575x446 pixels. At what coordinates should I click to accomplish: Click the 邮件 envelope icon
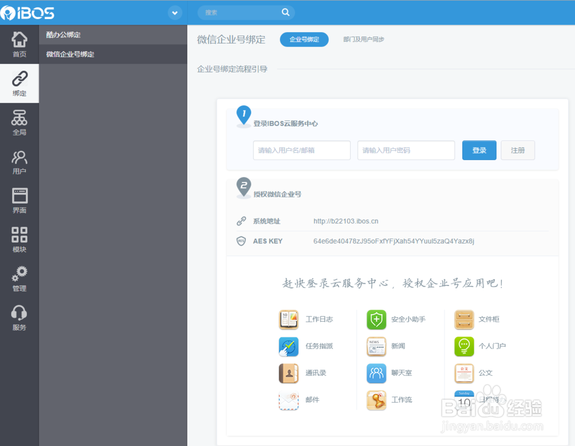pyautogui.click(x=289, y=400)
